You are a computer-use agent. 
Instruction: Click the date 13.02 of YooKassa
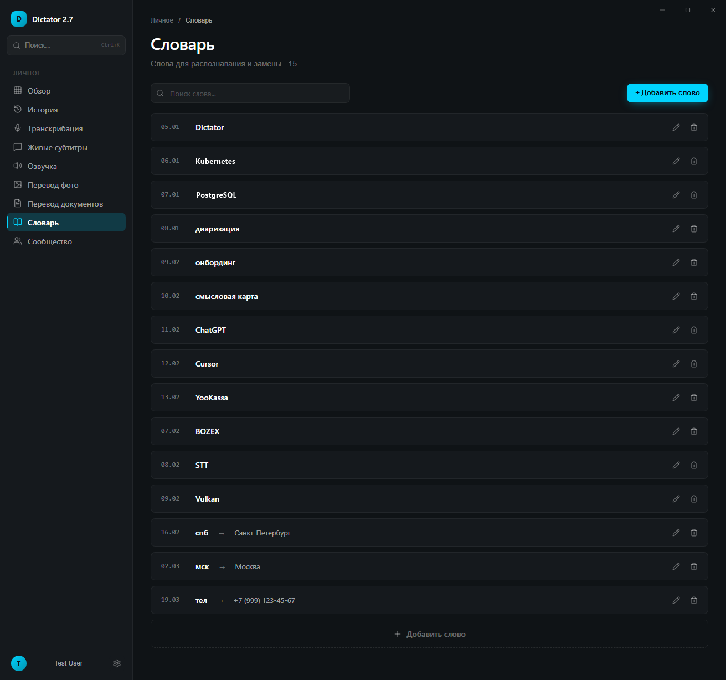pos(170,398)
